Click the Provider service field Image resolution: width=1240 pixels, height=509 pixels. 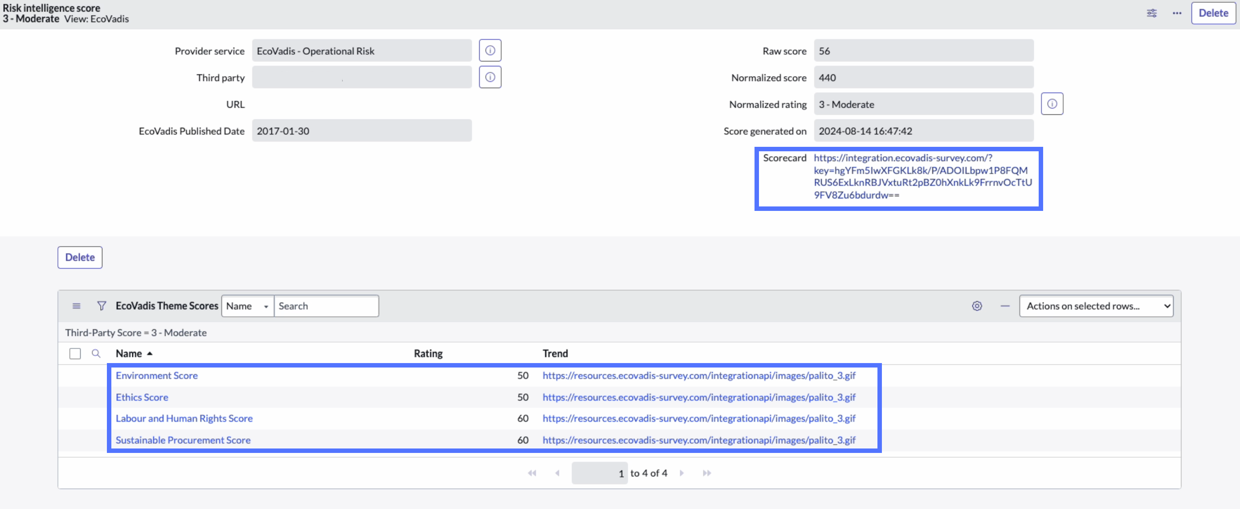click(362, 50)
